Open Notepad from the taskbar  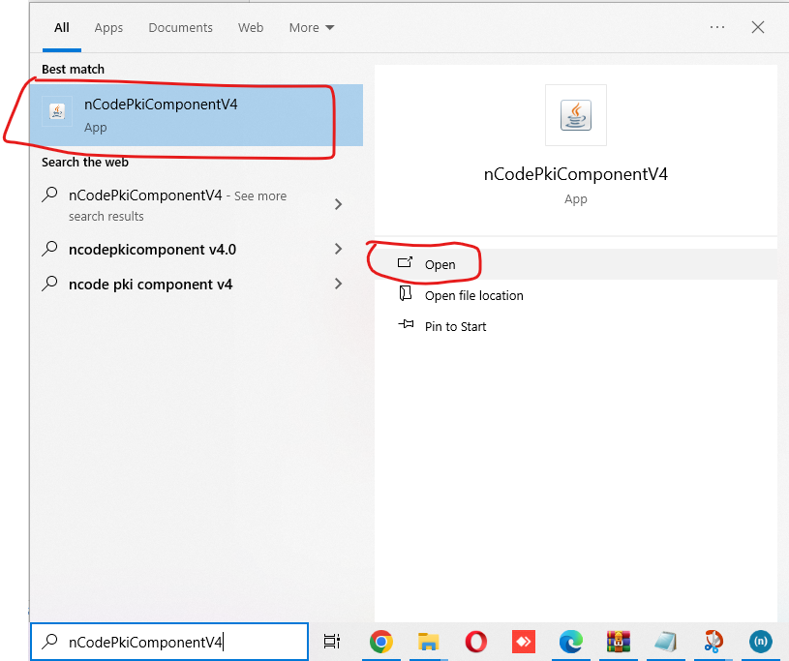[666, 642]
